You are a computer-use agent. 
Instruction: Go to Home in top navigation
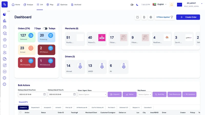[16, 5]
